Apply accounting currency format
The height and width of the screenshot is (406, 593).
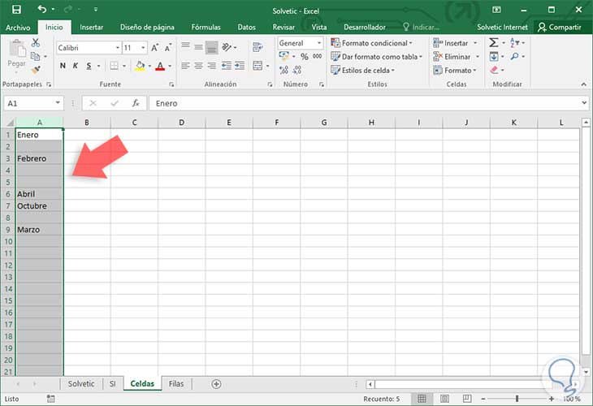[x=284, y=56]
